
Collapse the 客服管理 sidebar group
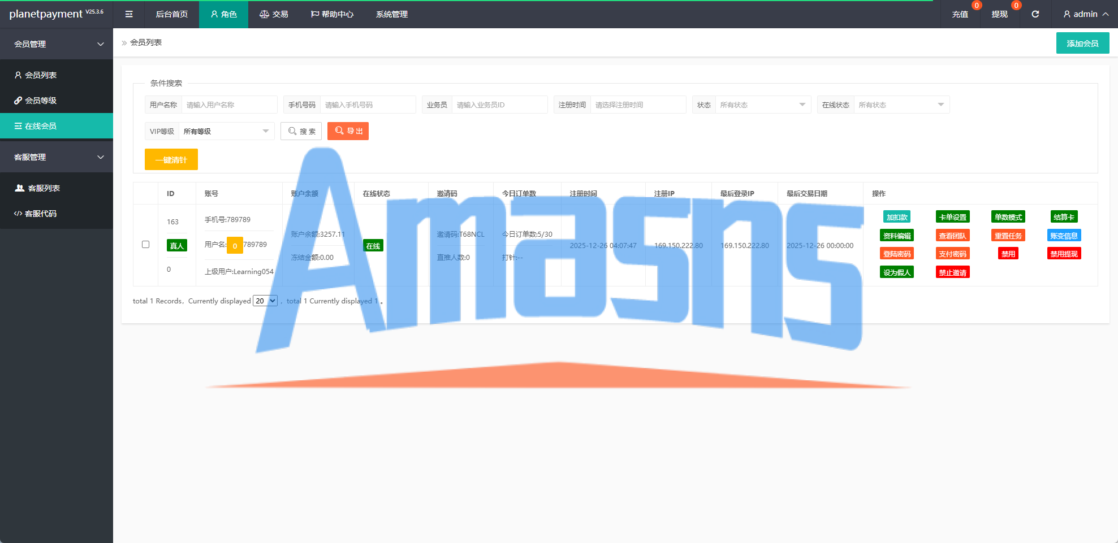[57, 157]
